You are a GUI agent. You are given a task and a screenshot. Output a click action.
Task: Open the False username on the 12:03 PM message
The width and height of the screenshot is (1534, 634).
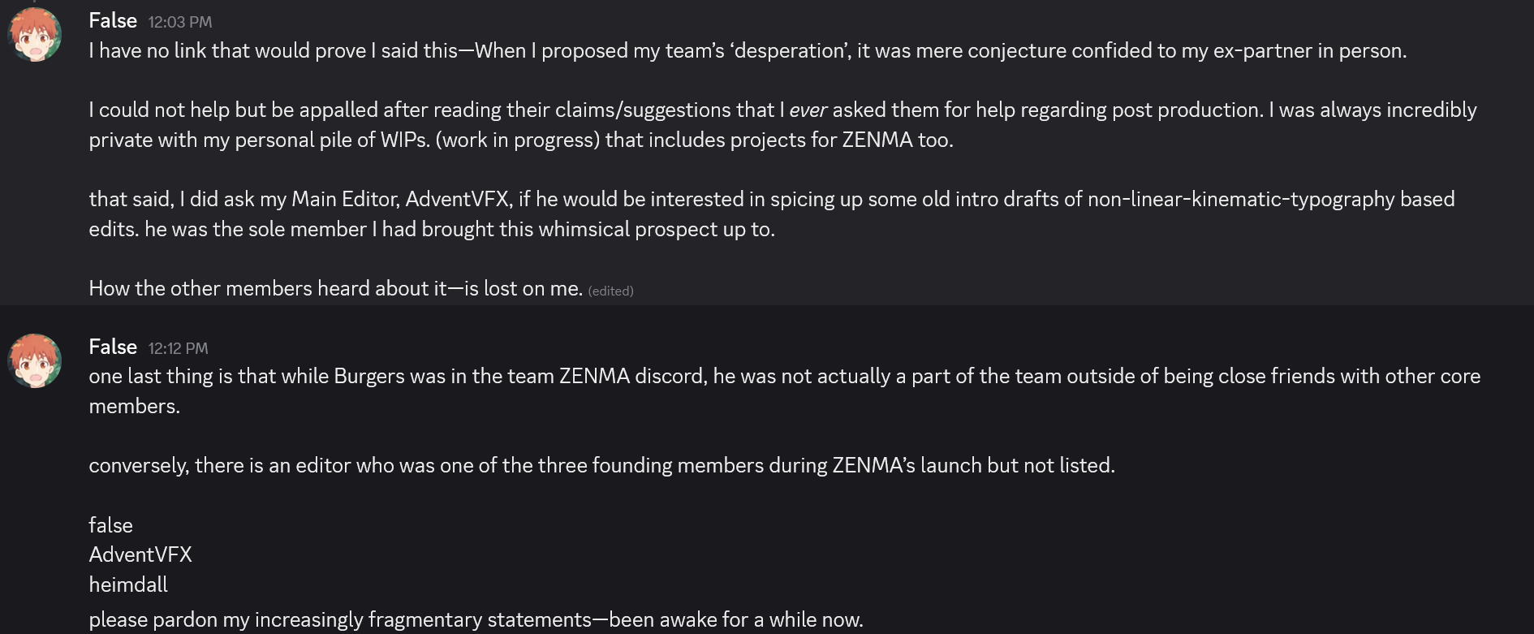[113, 20]
